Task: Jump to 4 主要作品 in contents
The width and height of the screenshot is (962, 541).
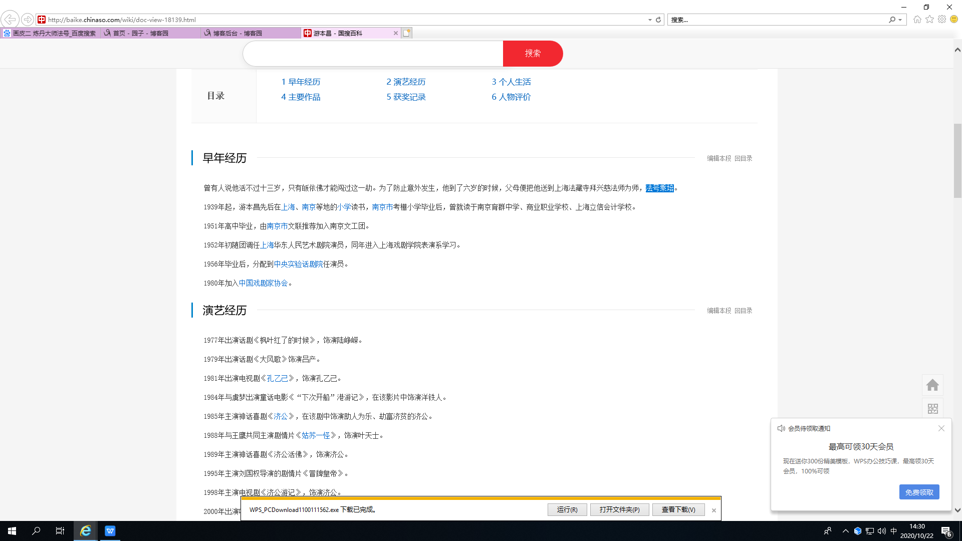Action: [301, 97]
